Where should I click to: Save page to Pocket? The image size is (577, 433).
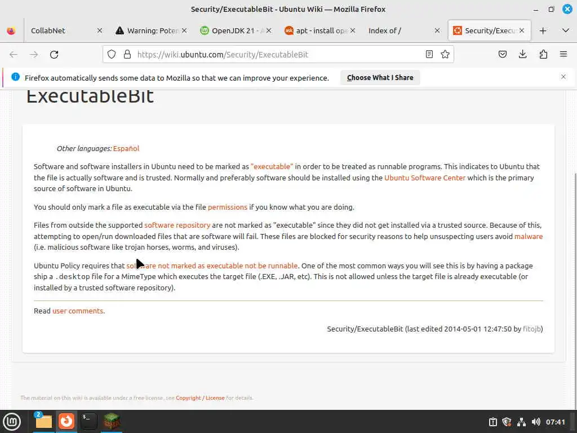(502, 55)
